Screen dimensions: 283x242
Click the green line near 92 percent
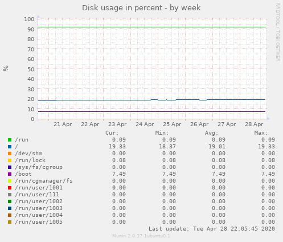pyautogui.click(x=152, y=27)
